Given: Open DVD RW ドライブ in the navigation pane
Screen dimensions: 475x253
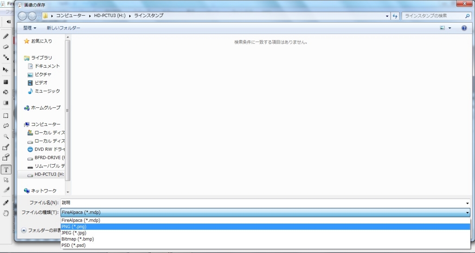Looking at the screenshot, I should click(x=46, y=149).
